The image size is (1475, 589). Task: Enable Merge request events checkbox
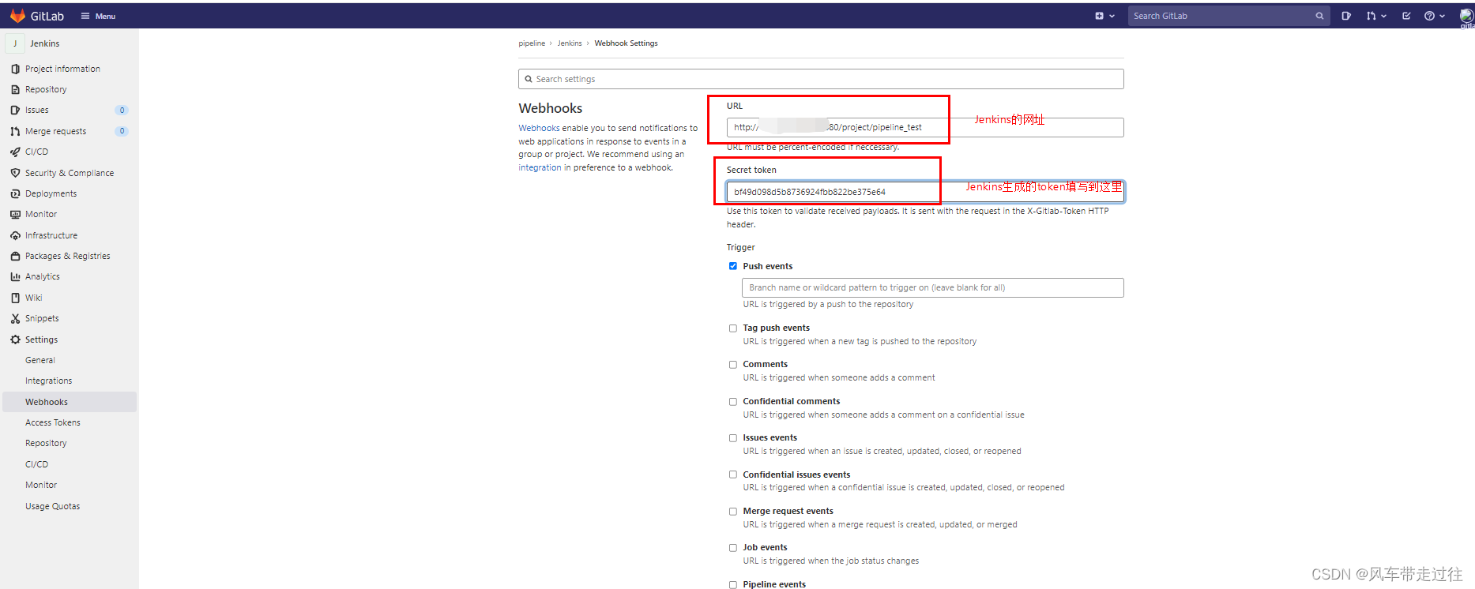(x=733, y=512)
